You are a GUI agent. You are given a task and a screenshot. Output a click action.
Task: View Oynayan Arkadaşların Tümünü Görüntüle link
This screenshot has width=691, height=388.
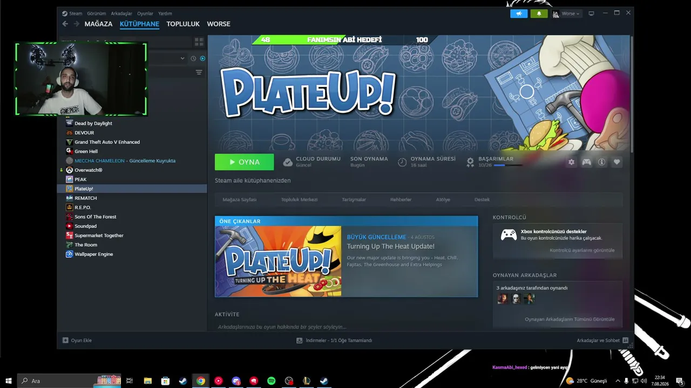point(570,319)
